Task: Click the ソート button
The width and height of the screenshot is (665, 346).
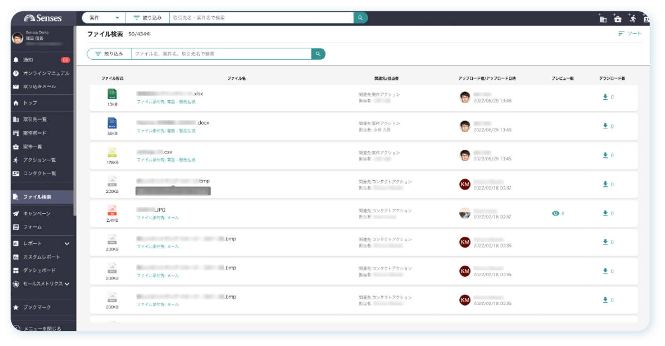Action: pyautogui.click(x=630, y=34)
